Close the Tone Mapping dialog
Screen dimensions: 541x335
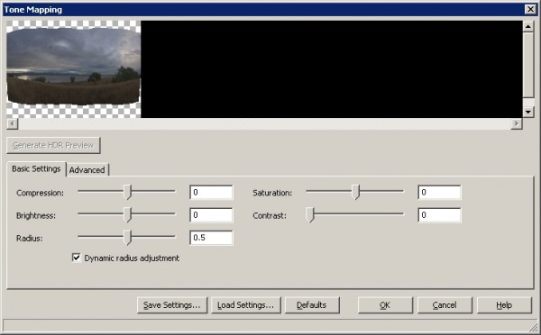(530, 9)
